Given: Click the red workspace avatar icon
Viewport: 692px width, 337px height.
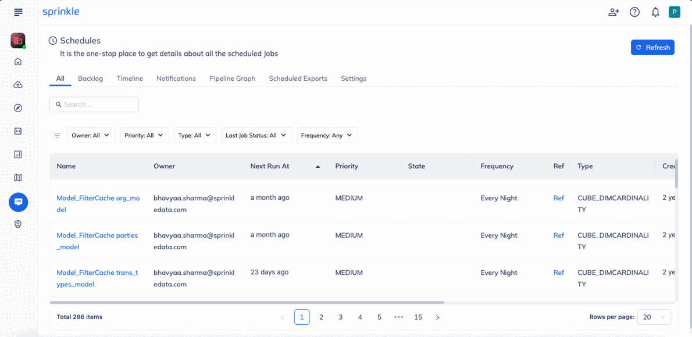Looking at the screenshot, I should pyautogui.click(x=18, y=41).
